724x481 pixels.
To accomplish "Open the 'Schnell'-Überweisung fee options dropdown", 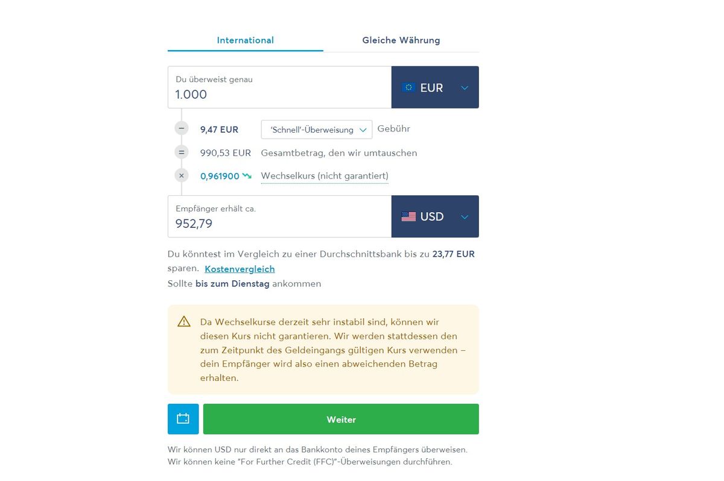I will [316, 130].
